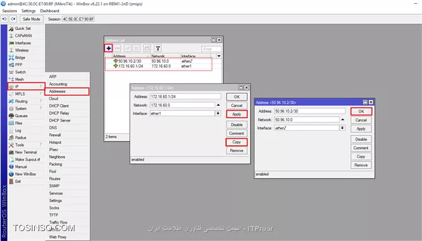Open New Terminal from the sidebar
This screenshot has width=422, height=241.
click(26, 152)
